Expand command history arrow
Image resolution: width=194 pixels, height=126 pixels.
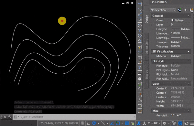click(x=134, y=117)
